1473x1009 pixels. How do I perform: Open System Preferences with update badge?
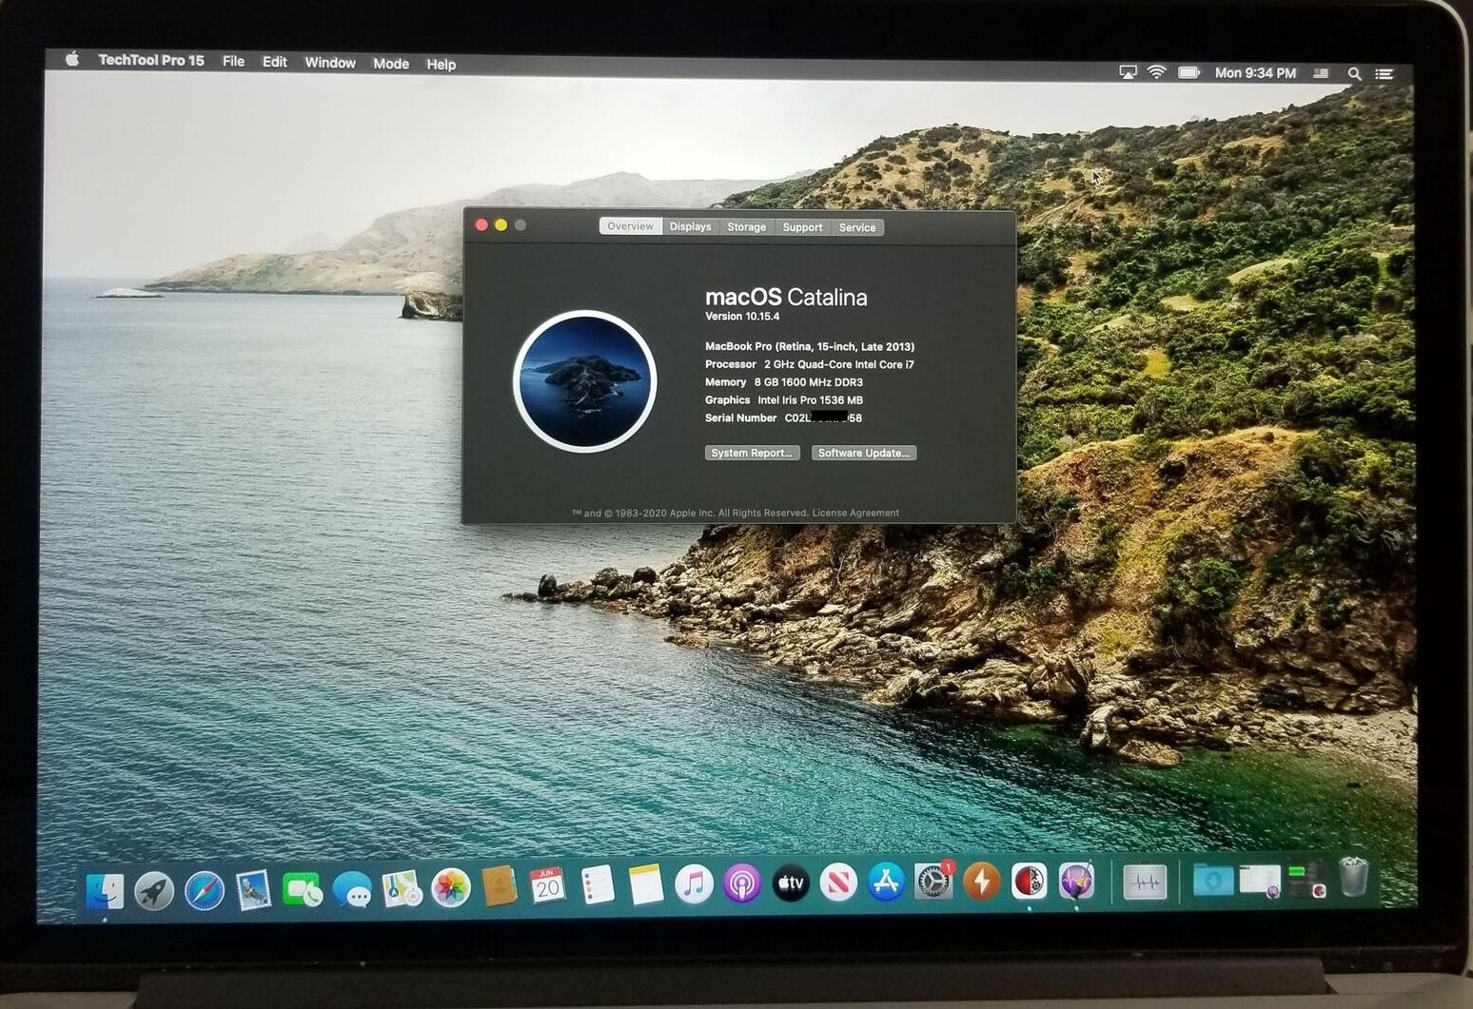point(933,883)
